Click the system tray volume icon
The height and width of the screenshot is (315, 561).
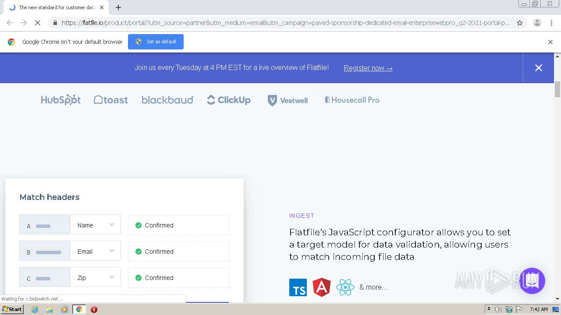pos(498,309)
